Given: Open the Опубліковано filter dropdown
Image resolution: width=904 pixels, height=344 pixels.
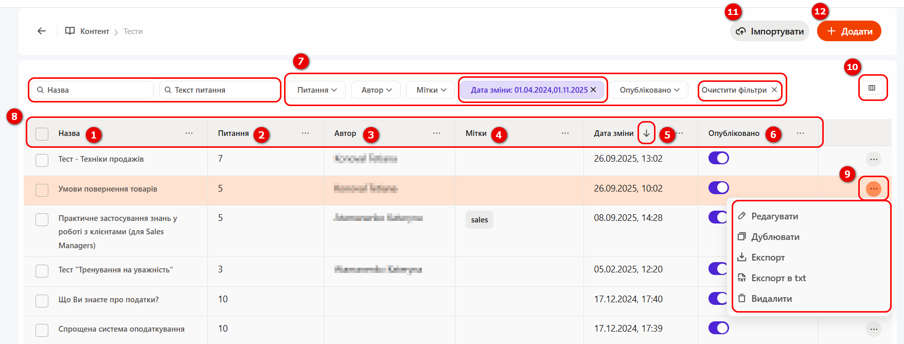Looking at the screenshot, I should (649, 90).
